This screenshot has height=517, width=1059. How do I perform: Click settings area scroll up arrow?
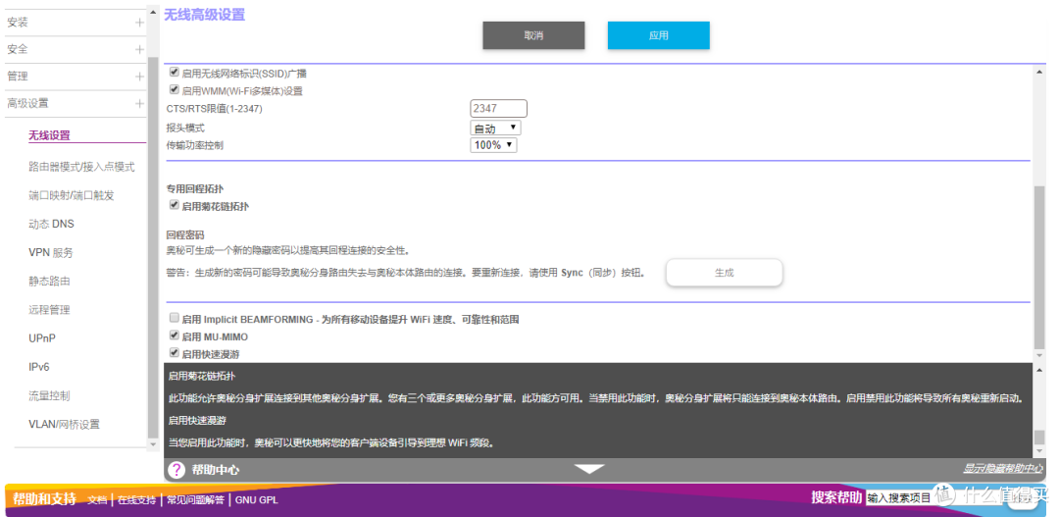(1039, 71)
